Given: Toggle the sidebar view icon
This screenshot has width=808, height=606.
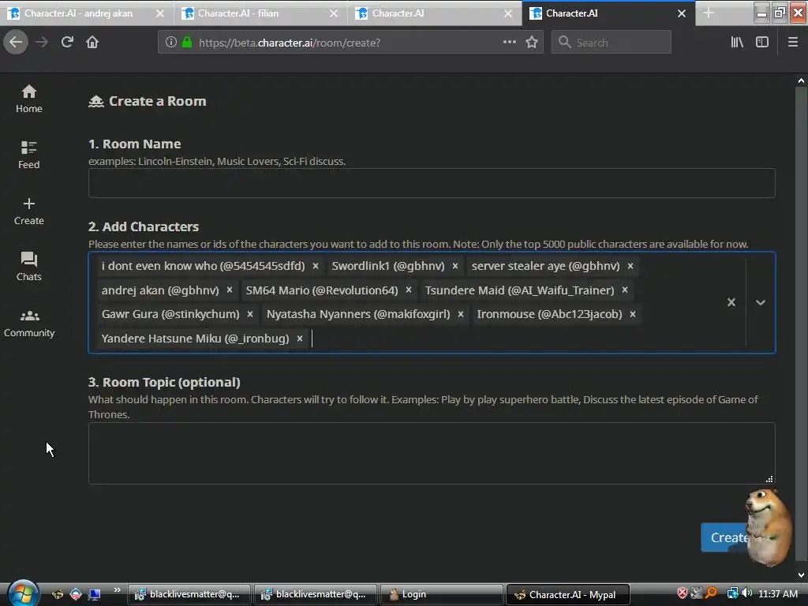Looking at the screenshot, I should point(762,43).
